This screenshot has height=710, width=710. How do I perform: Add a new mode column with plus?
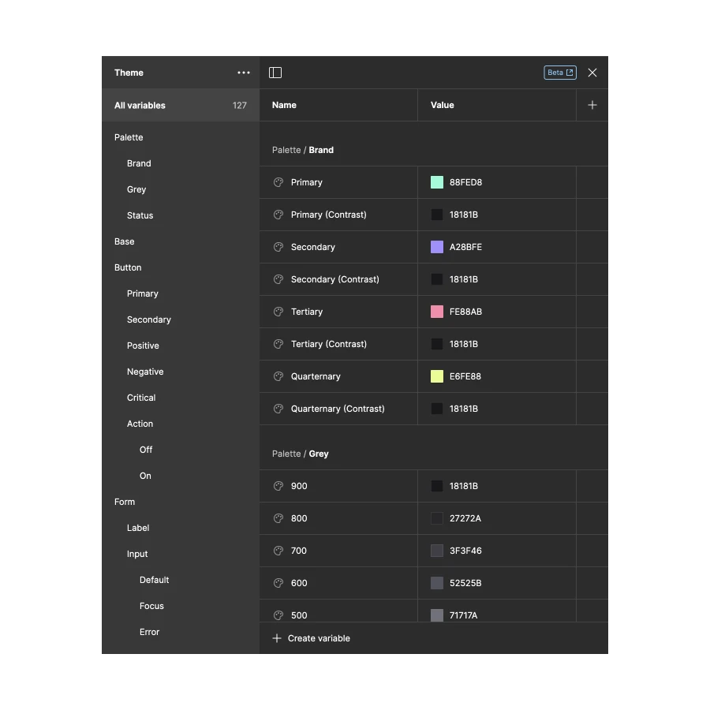592,105
